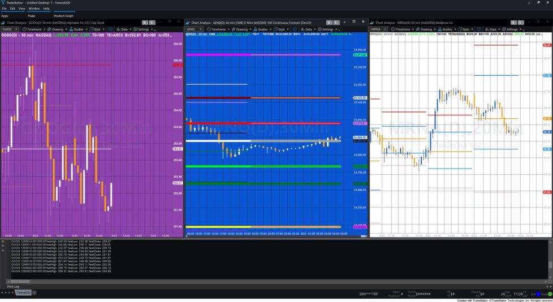Add new workspace tab next to Tutorial220
This screenshot has width=553, height=302.
coord(34,292)
